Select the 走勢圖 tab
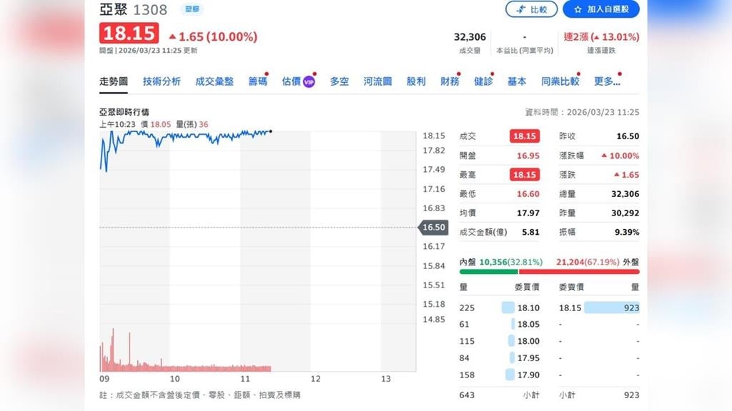Viewport: 732px width, 411px height. tap(114, 81)
